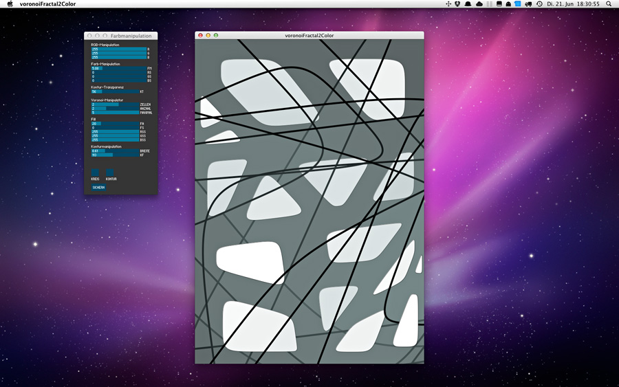Set the BREITE slider under Konturmanipulation

click(x=115, y=151)
